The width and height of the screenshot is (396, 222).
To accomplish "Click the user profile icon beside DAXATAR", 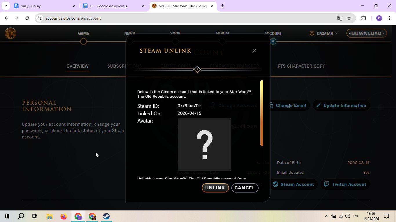I will [312, 34].
